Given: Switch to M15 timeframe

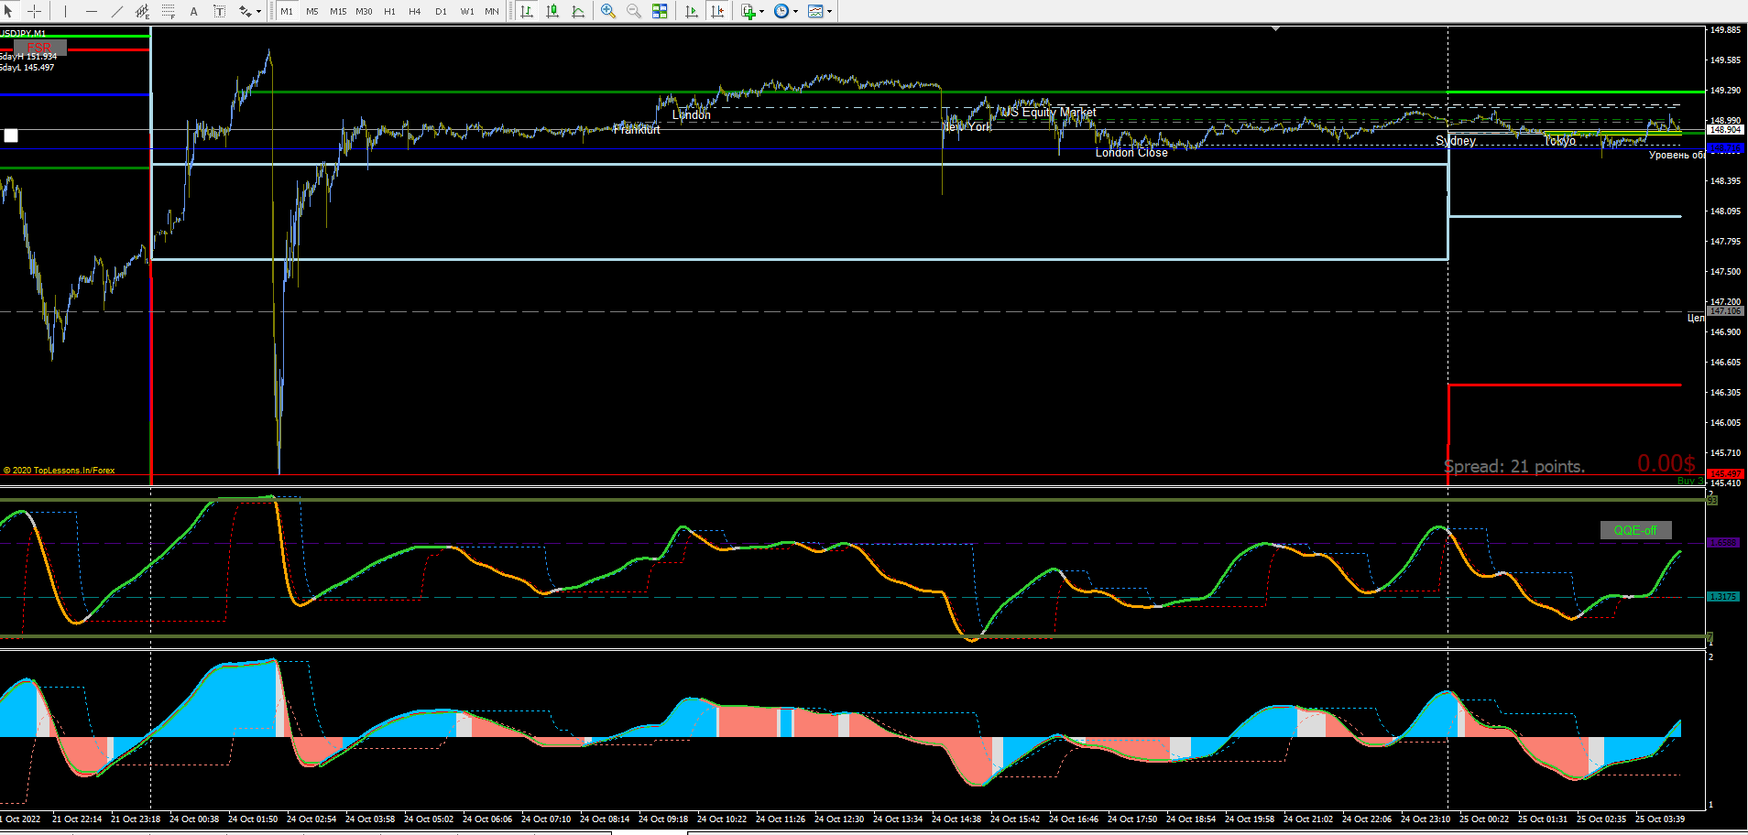Looking at the screenshot, I should click(x=338, y=11).
